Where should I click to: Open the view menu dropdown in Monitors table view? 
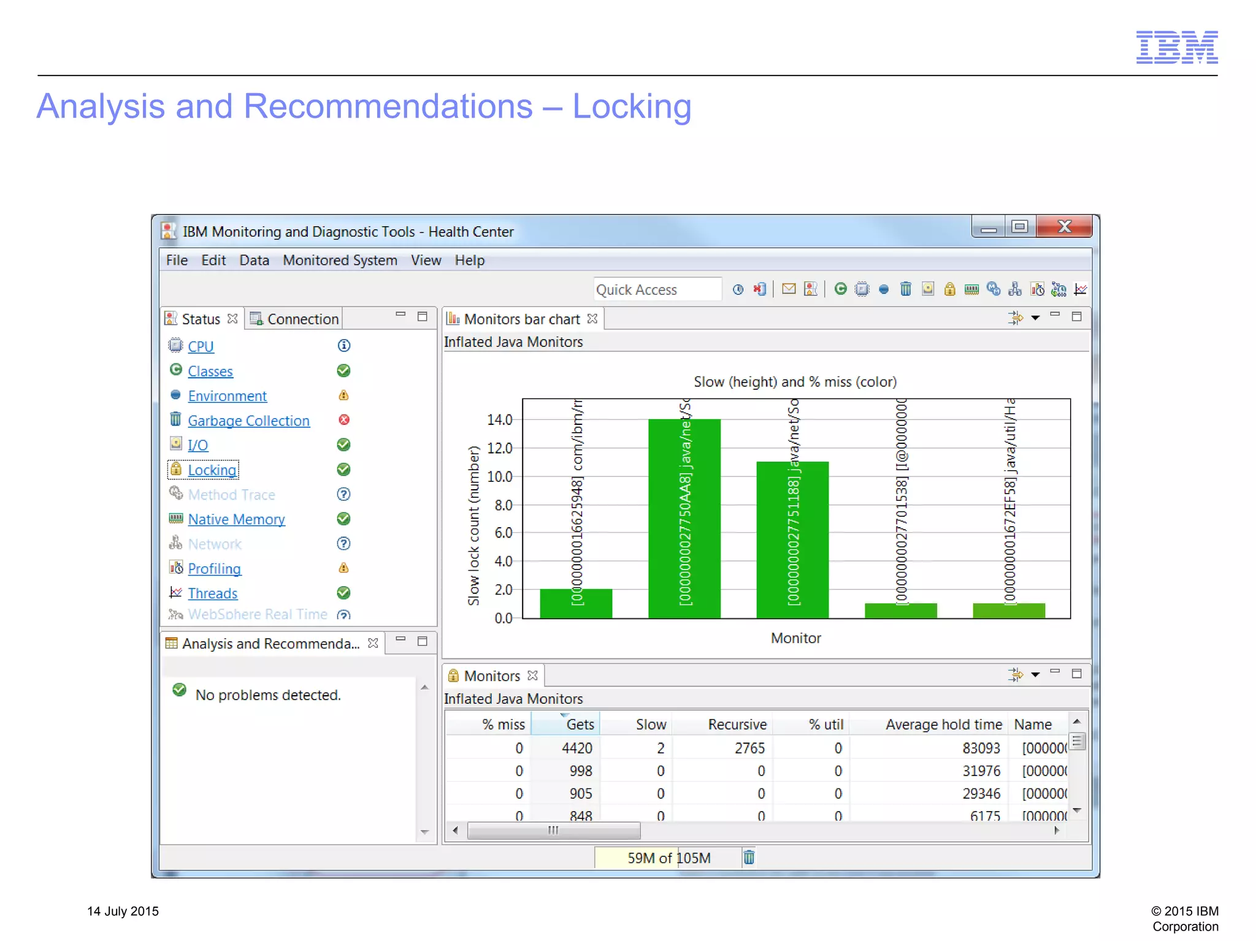click(x=1036, y=674)
